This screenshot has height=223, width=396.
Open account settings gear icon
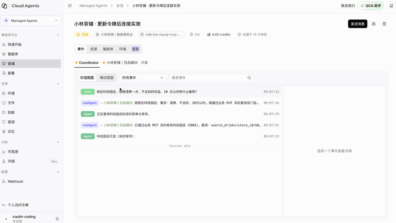[x=57, y=219]
